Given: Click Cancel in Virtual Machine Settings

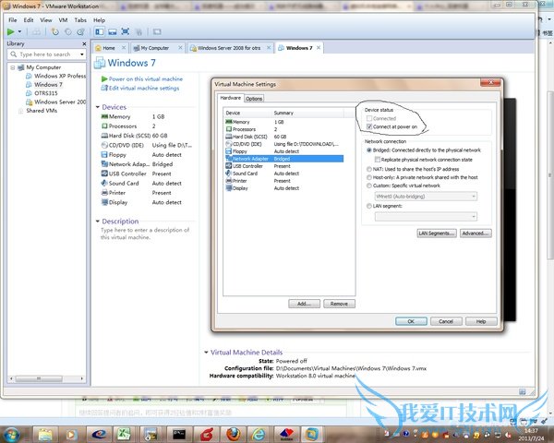Looking at the screenshot, I should [x=446, y=321].
